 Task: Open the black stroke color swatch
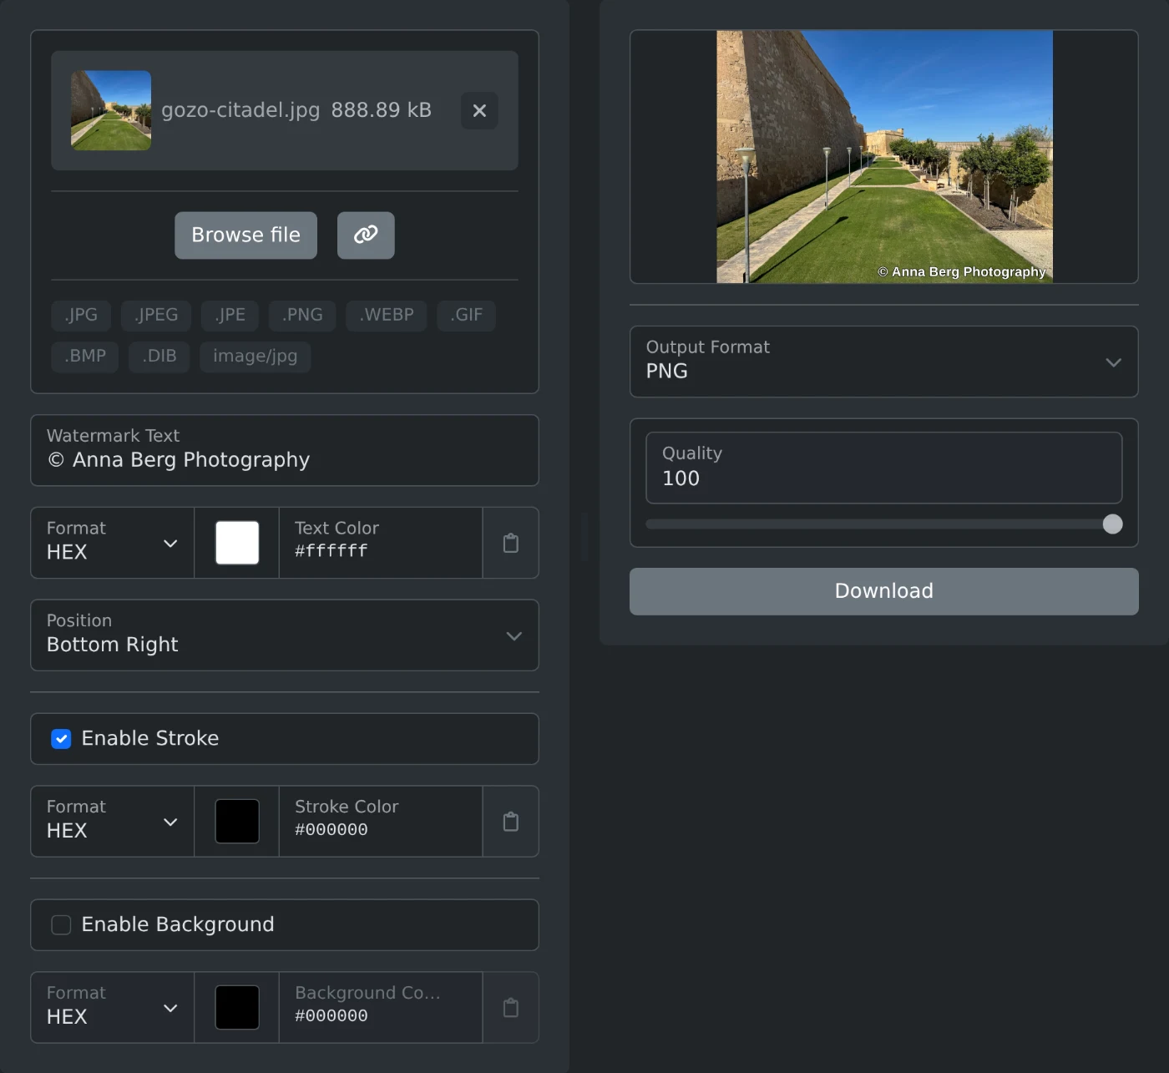click(237, 822)
